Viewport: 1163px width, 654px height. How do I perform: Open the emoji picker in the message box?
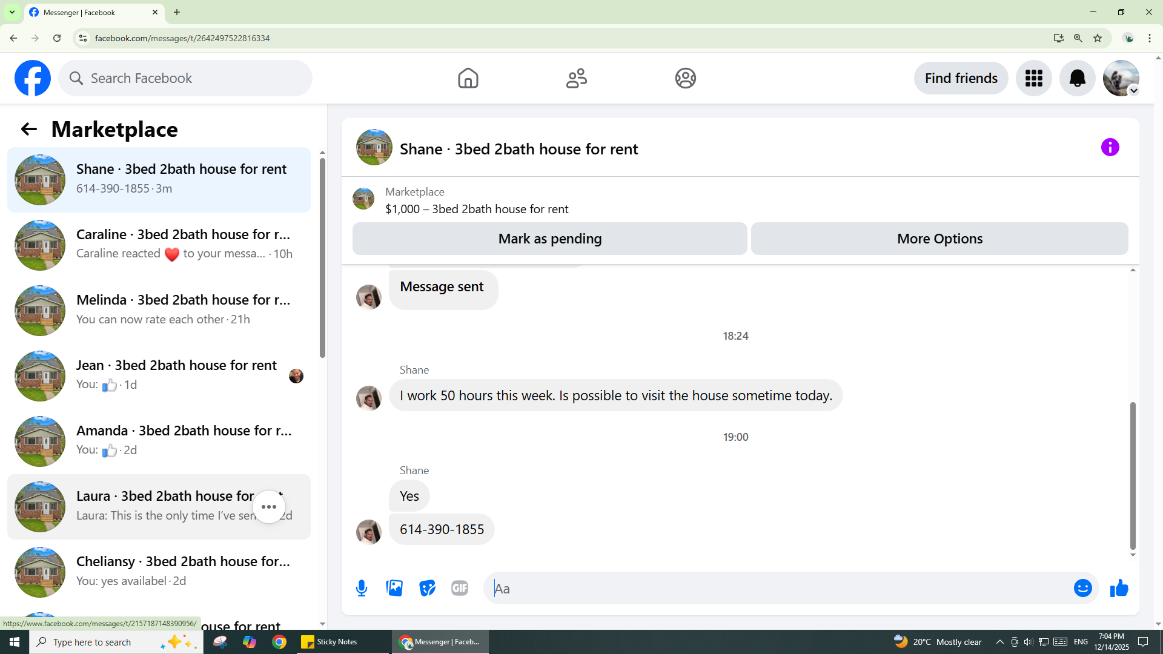[x=1082, y=588]
